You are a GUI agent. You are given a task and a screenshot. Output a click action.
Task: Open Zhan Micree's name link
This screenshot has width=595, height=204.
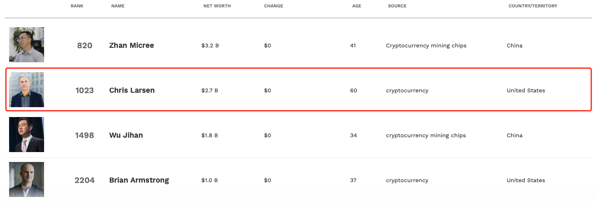[131, 45]
